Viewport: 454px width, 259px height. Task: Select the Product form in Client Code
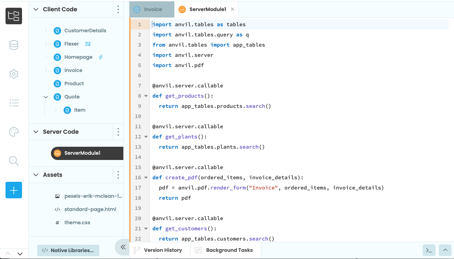point(74,84)
